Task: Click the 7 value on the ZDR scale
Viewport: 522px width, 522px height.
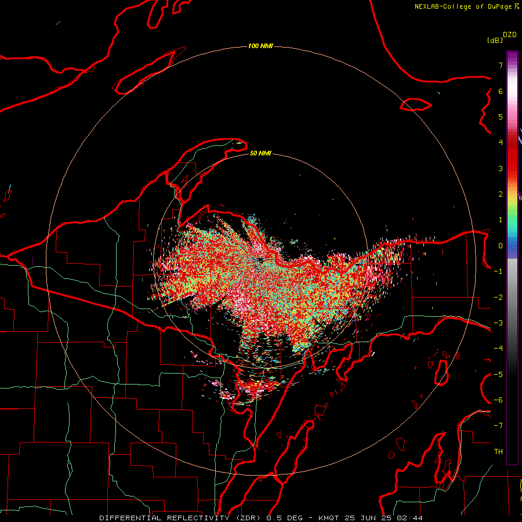Action: click(x=501, y=65)
